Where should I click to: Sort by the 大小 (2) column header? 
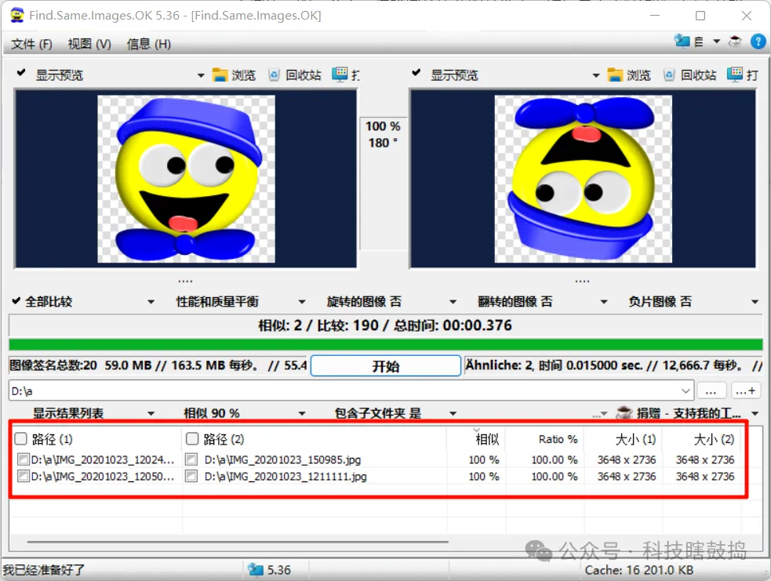714,439
